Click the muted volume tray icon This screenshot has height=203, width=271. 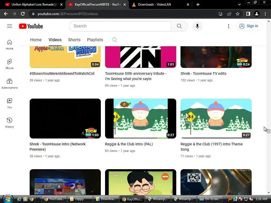(x=251, y=199)
